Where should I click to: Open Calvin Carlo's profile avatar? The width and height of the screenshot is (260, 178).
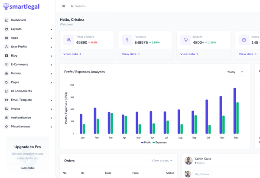pos(188,161)
